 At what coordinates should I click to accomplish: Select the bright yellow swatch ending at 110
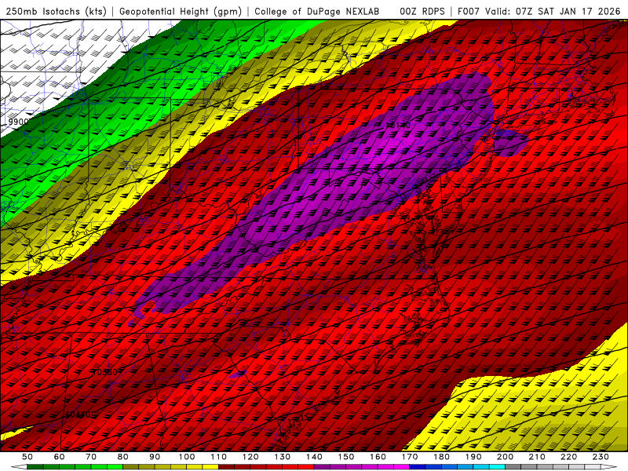point(210,467)
